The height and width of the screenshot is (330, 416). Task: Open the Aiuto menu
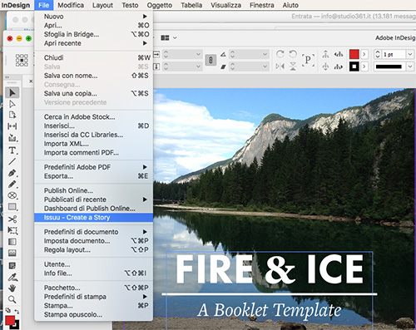[x=290, y=5]
